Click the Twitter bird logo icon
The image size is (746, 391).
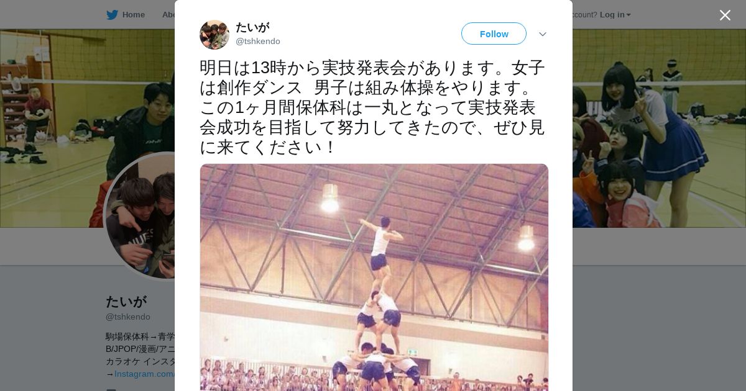[112, 14]
